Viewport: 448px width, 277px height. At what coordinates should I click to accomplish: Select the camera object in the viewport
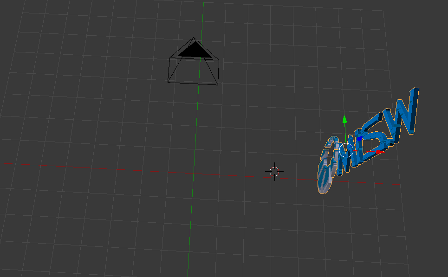click(194, 61)
